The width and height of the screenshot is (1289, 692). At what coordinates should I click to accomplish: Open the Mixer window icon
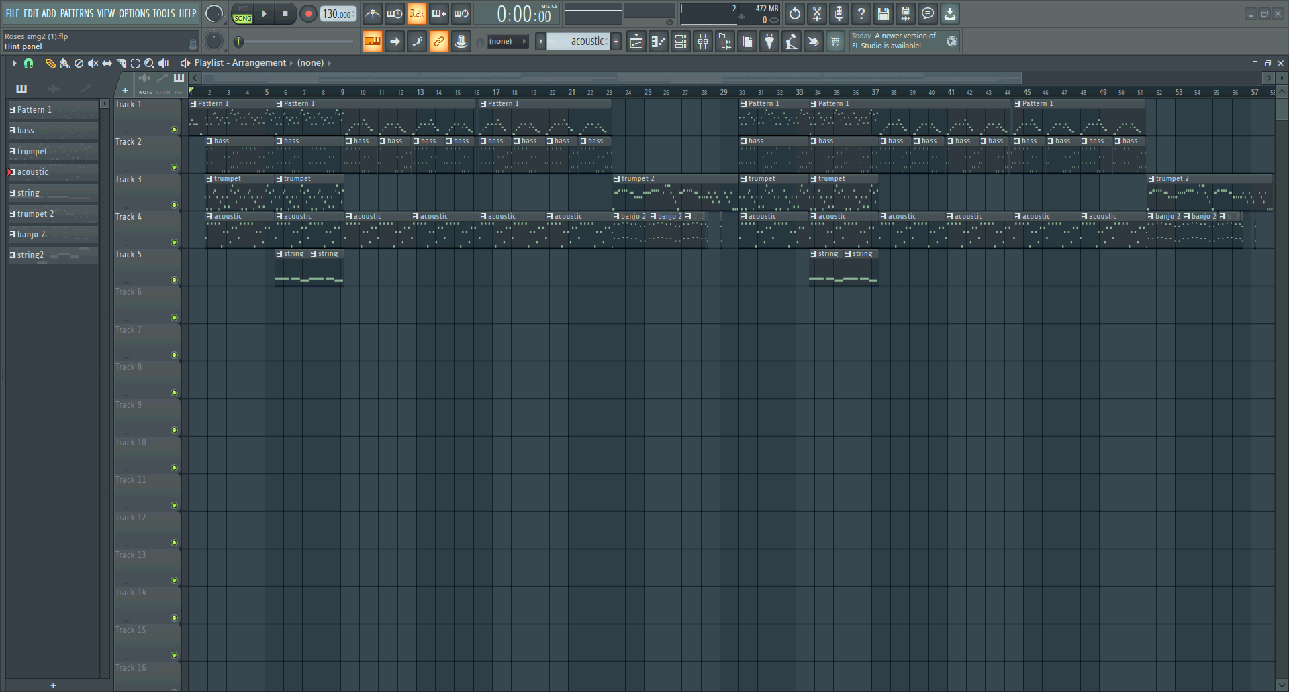click(x=703, y=42)
